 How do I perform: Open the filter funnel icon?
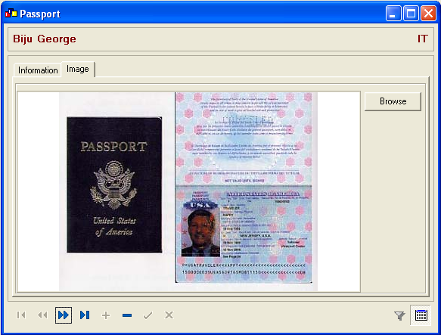399,315
